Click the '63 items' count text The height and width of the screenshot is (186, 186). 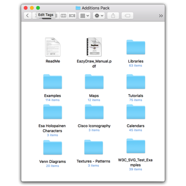click(x=136, y=65)
